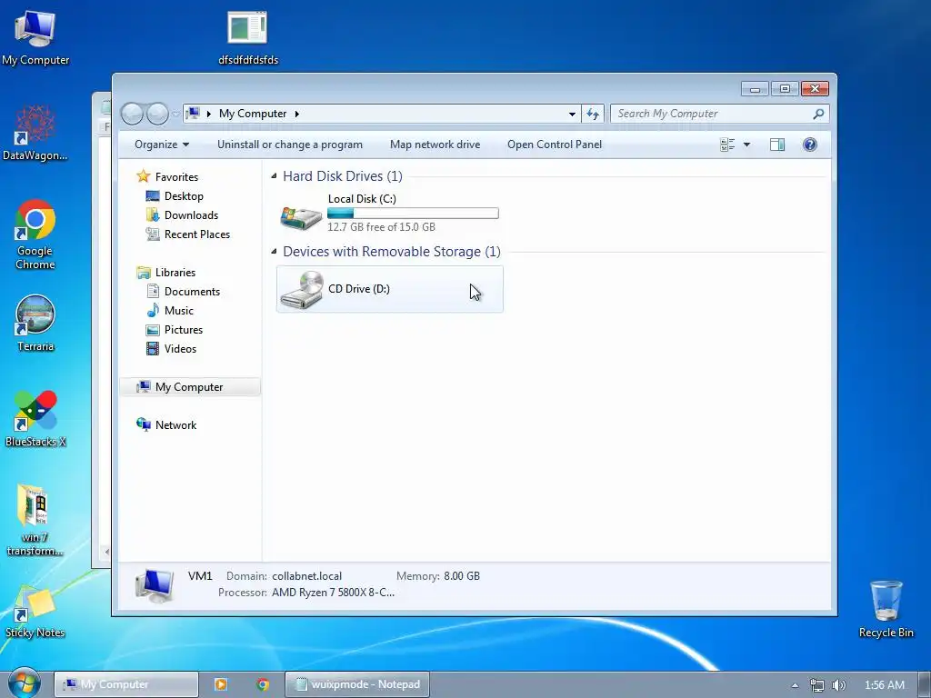This screenshot has height=698, width=931.
Task: Click the My Computer breadcrumb label
Action: [x=253, y=114]
